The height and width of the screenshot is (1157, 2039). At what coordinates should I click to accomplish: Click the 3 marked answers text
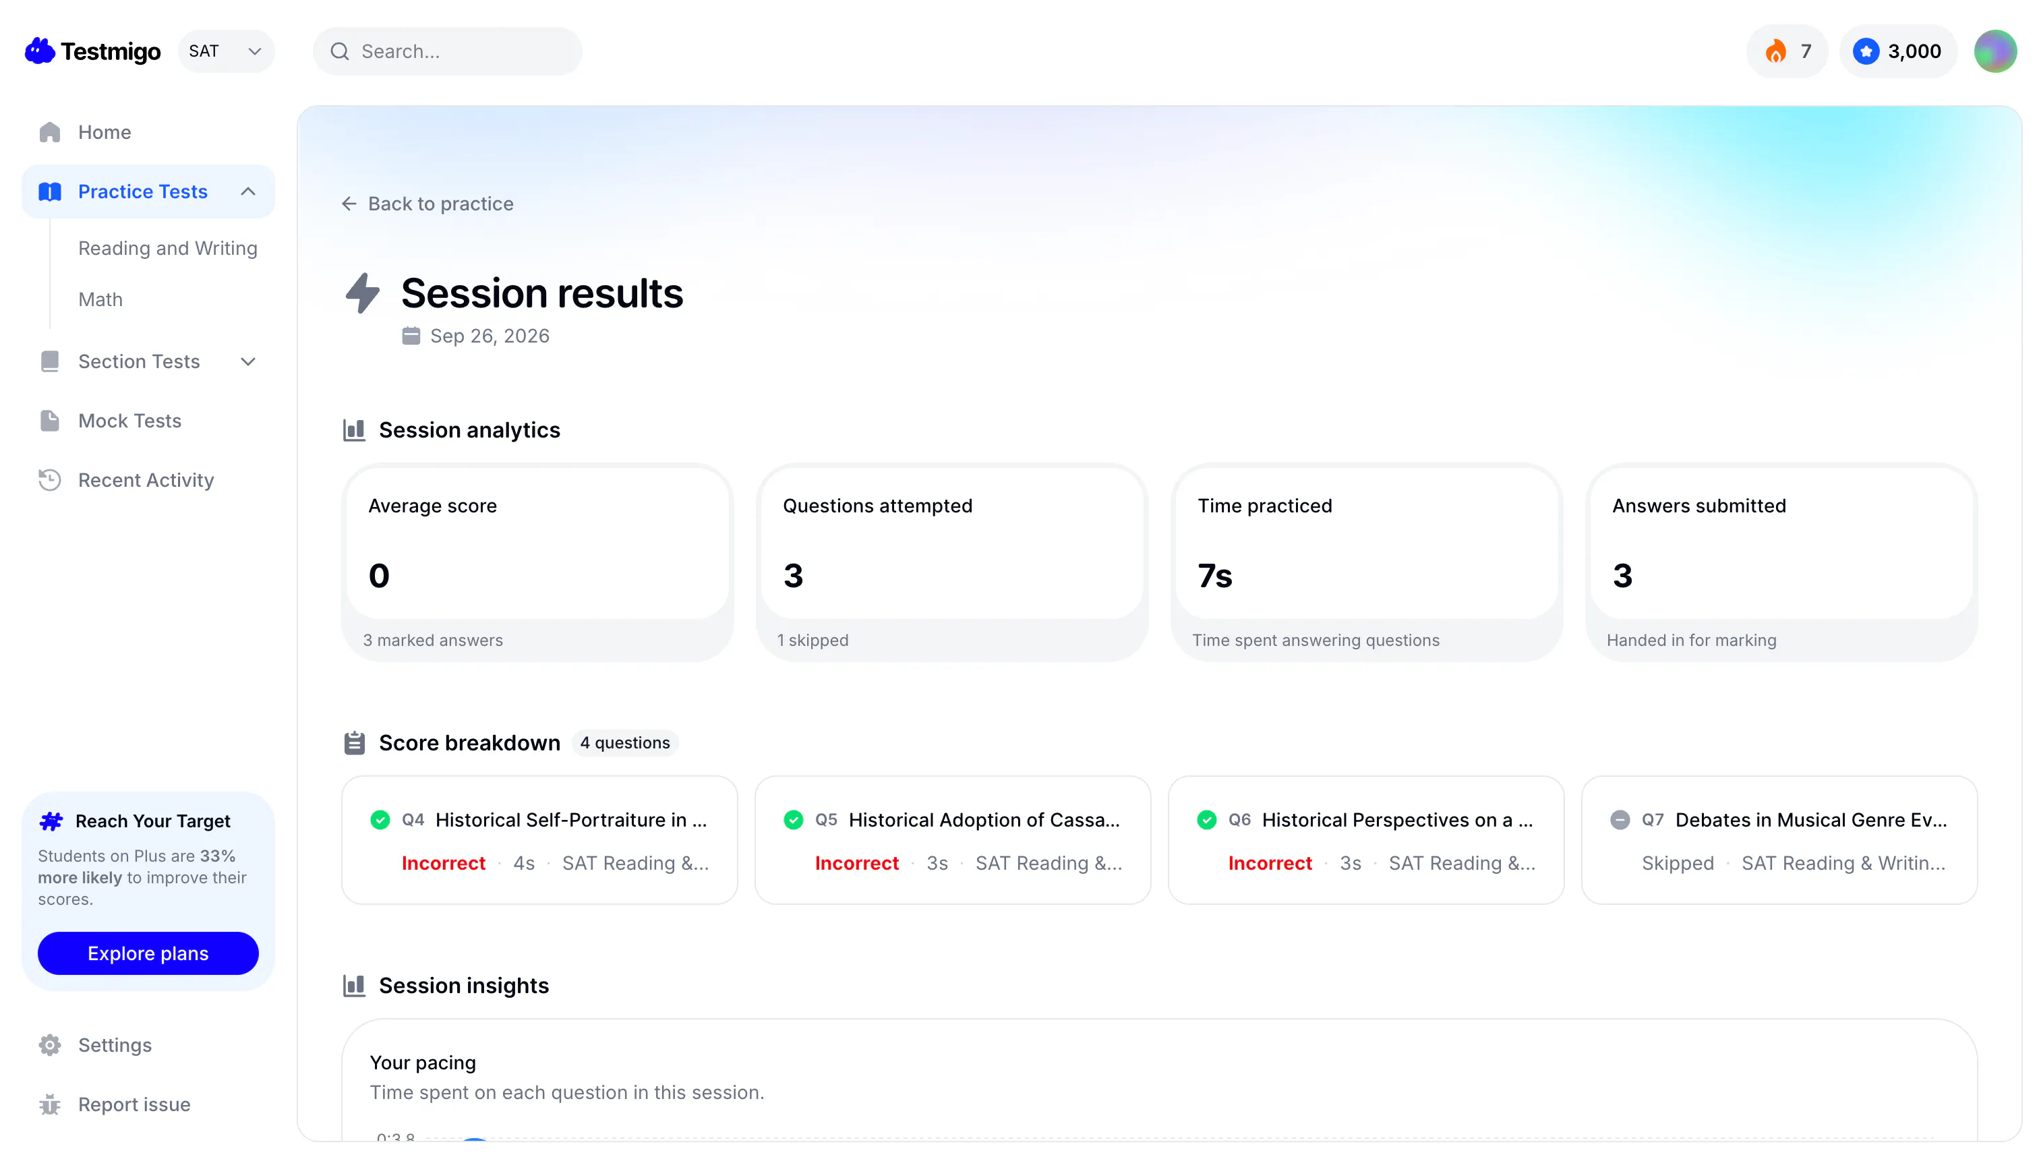[x=433, y=640]
